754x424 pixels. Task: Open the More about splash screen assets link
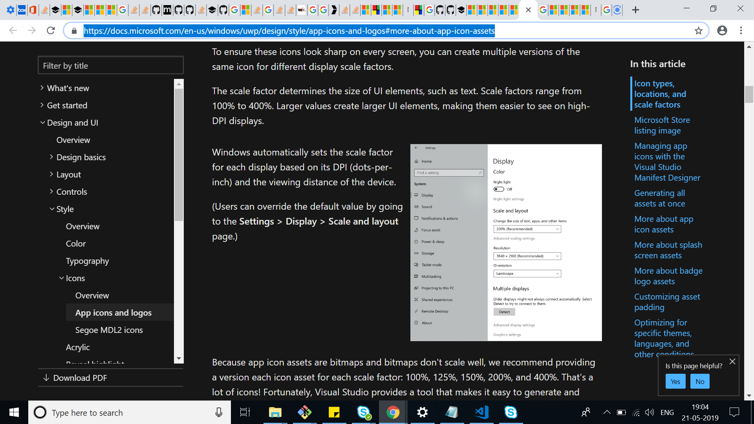point(668,250)
